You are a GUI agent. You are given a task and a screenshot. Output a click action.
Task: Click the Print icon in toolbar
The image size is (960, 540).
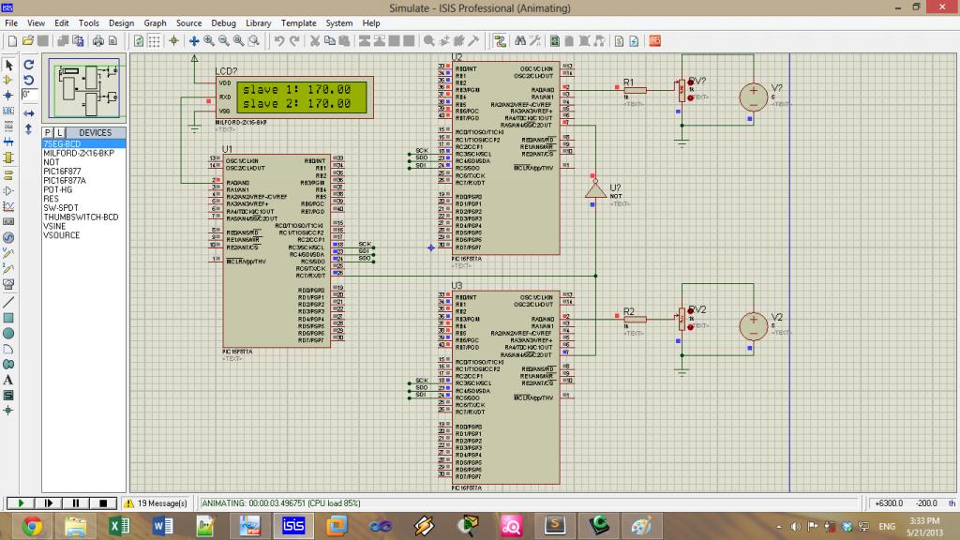click(x=97, y=41)
